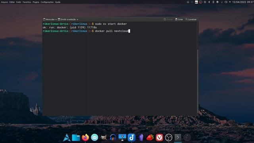Click the volume speaker tray icon
This screenshot has height=143, width=254.
[226, 2]
